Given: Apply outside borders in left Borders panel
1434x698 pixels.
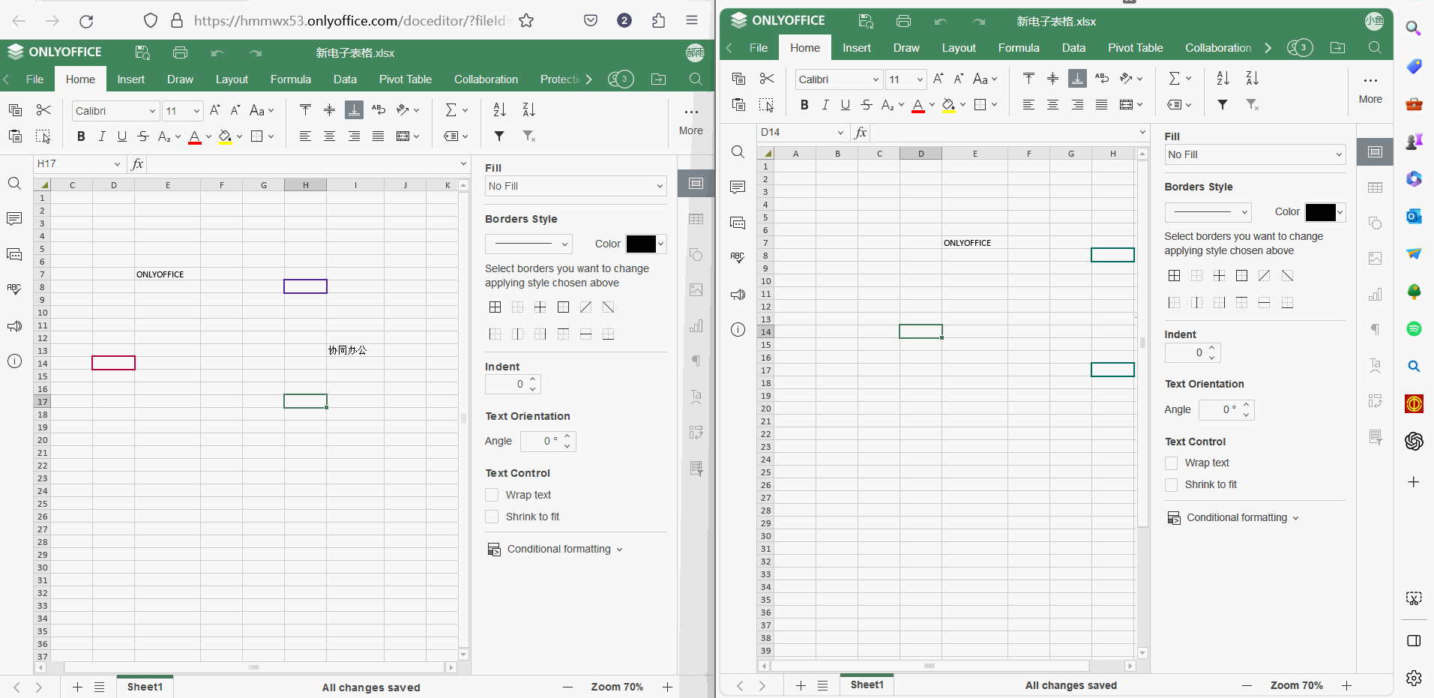Looking at the screenshot, I should [563, 307].
